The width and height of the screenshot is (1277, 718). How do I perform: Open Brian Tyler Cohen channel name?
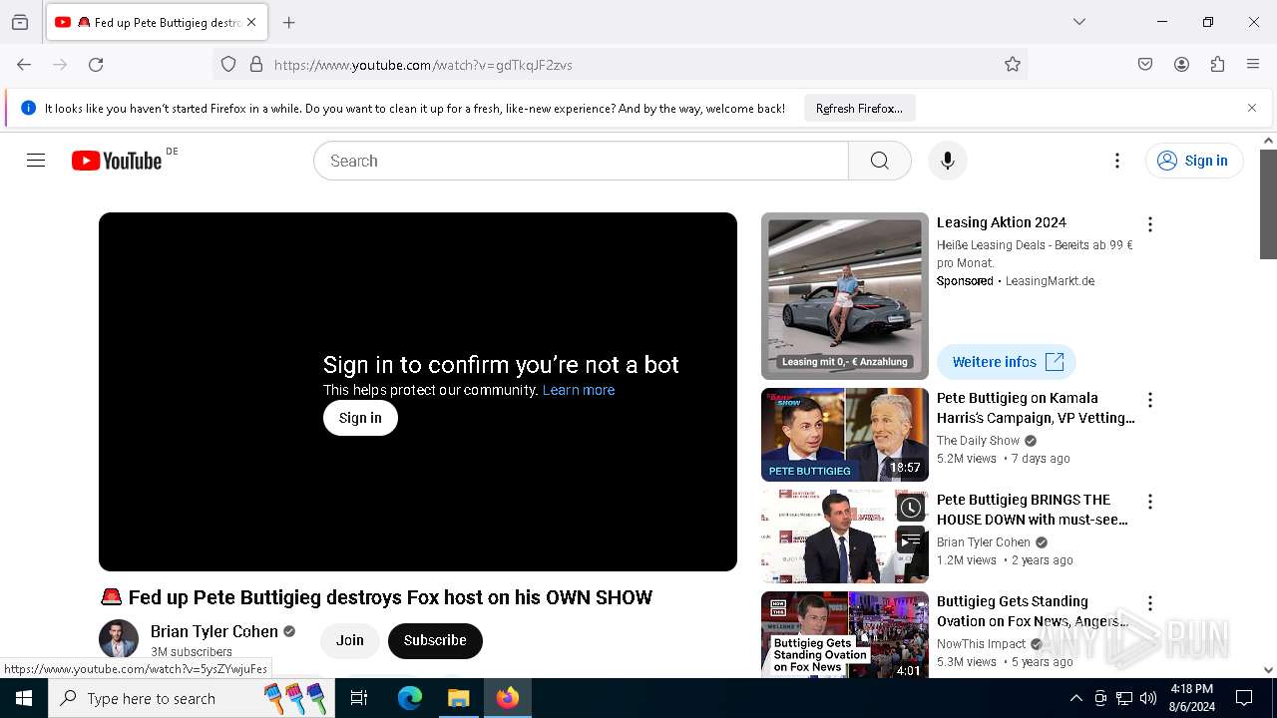click(x=214, y=631)
